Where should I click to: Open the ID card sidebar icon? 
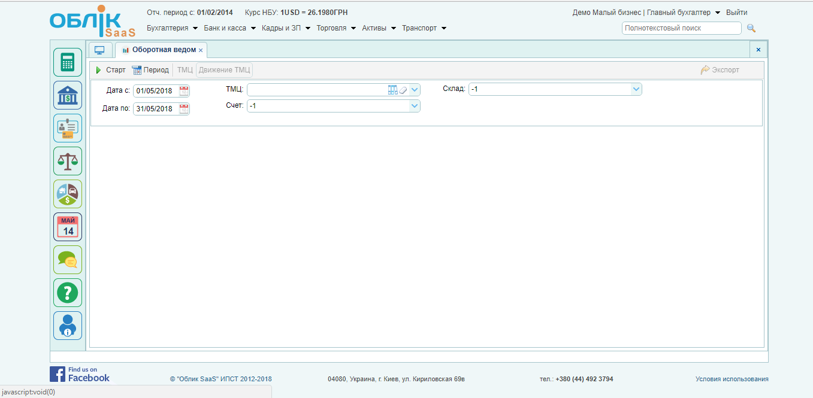68,128
